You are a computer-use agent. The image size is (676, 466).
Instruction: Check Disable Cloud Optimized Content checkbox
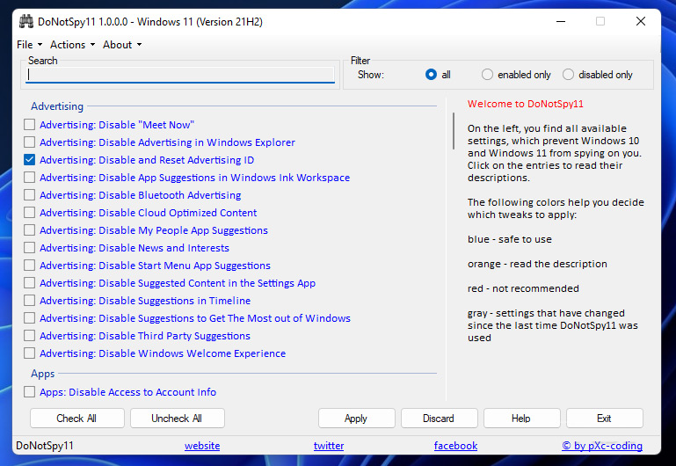click(29, 213)
